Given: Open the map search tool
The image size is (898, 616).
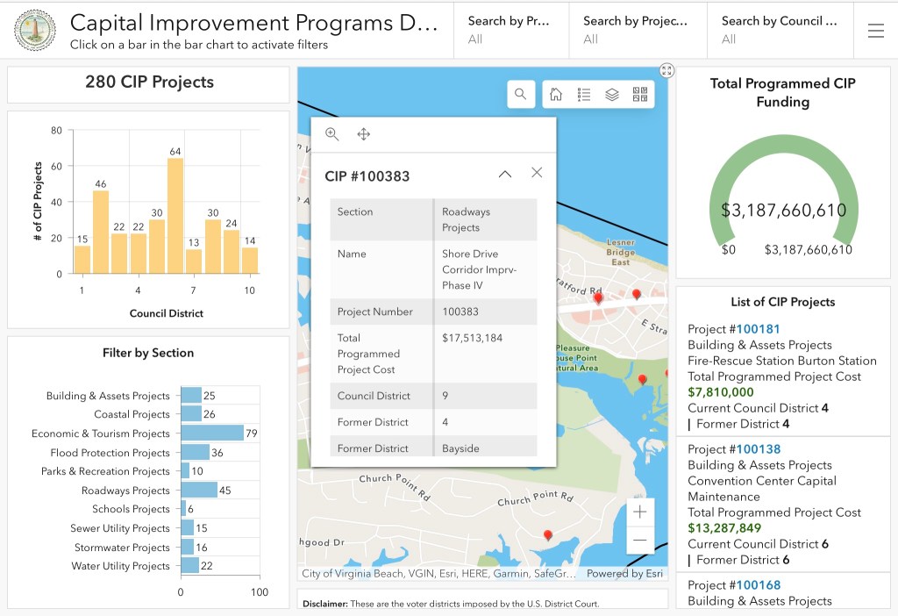Looking at the screenshot, I should [x=521, y=95].
